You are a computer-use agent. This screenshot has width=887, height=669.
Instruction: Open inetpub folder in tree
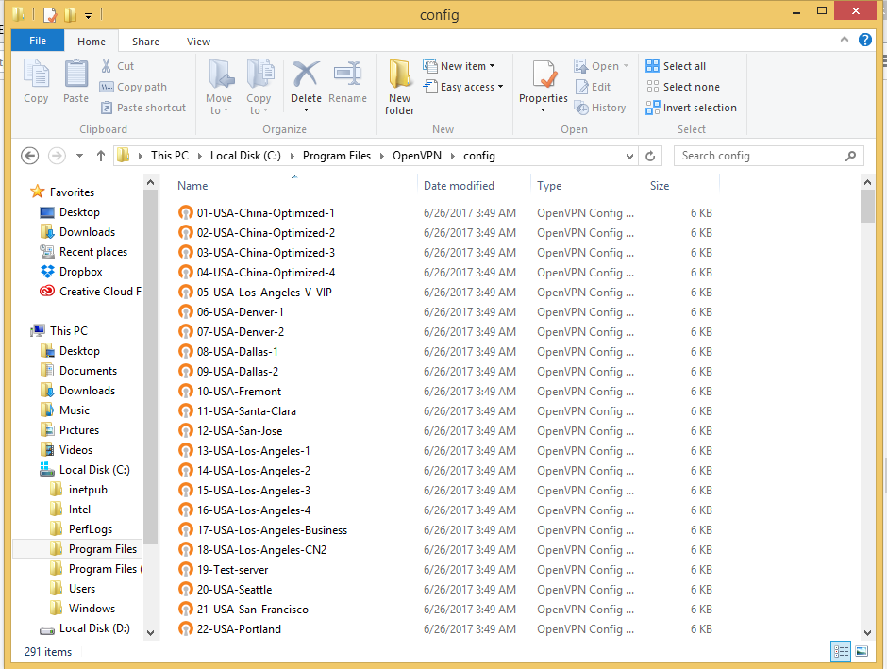click(x=78, y=490)
